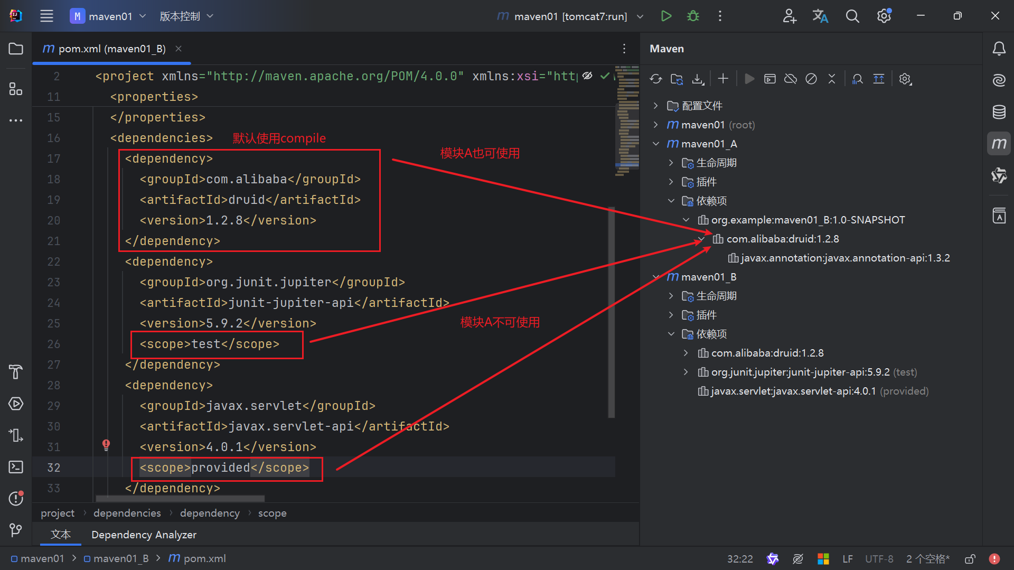Expand 生命周期 under maven01_A
This screenshot has width=1014, height=570.
[671, 163]
